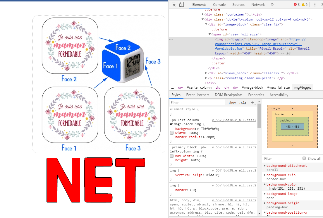Screen dimensions: 323x218
Task: Open more DevTools tabs chevron
Action: coord(272,4)
